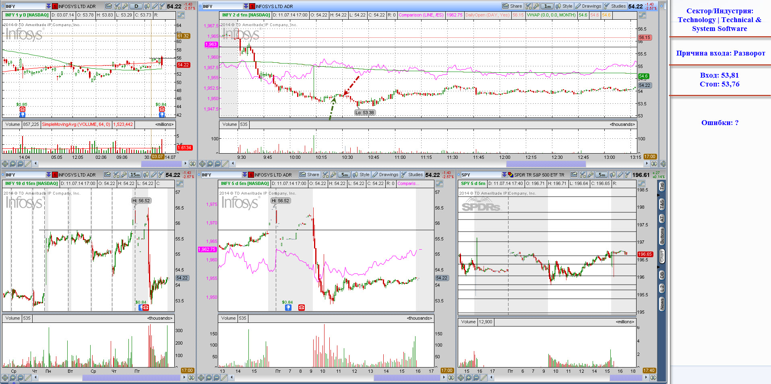Click chart mode icon on INFY 15m chart

coord(180,184)
